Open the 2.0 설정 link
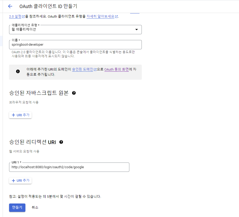Screen dimensions: 239x217 15,16
